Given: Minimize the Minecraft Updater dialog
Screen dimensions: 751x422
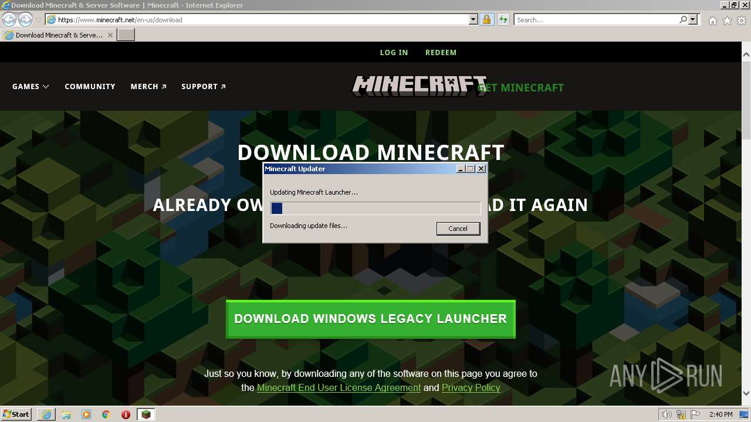Looking at the screenshot, I should tap(461, 169).
